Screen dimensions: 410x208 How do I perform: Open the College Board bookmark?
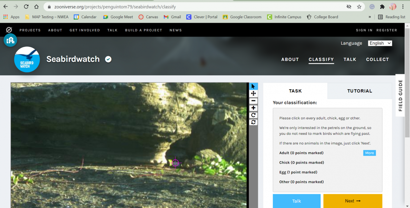(x=322, y=17)
